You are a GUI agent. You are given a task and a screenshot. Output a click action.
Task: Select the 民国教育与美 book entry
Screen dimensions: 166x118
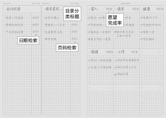pos(53,32)
